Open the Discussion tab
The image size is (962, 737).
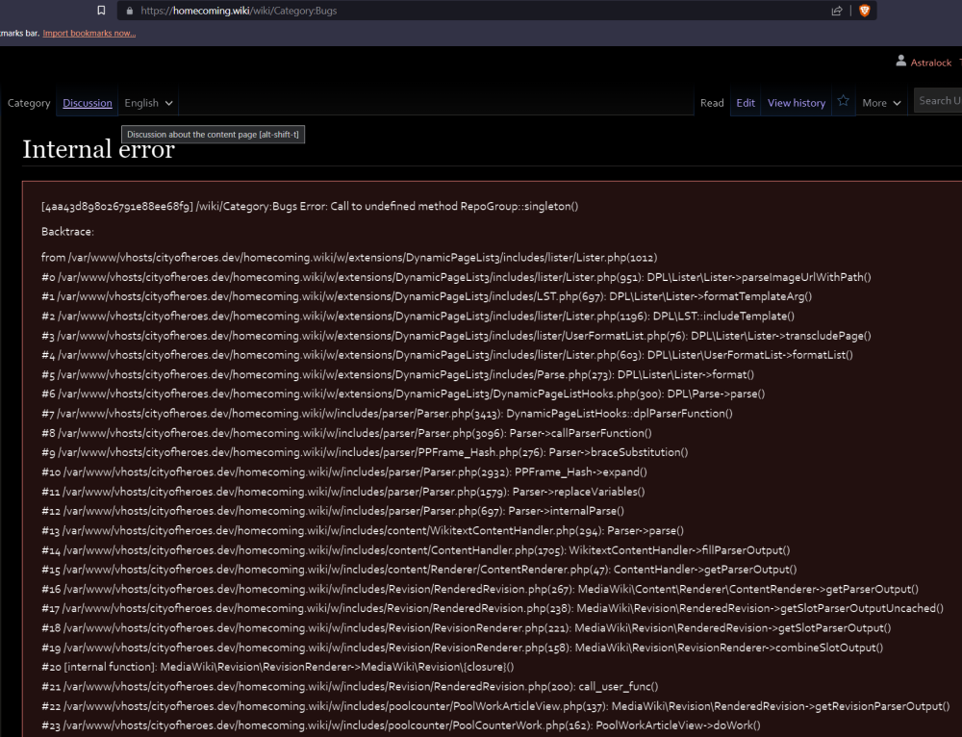coord(88,103)
